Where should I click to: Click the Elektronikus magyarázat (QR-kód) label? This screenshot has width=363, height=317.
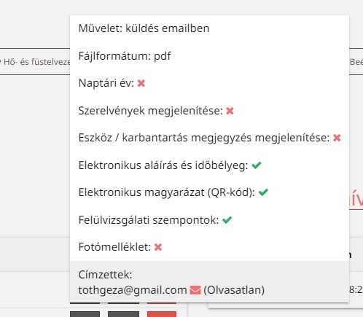167,192
